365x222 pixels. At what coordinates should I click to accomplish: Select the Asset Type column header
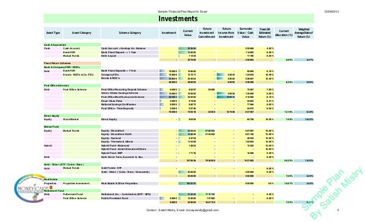point(53,33)
